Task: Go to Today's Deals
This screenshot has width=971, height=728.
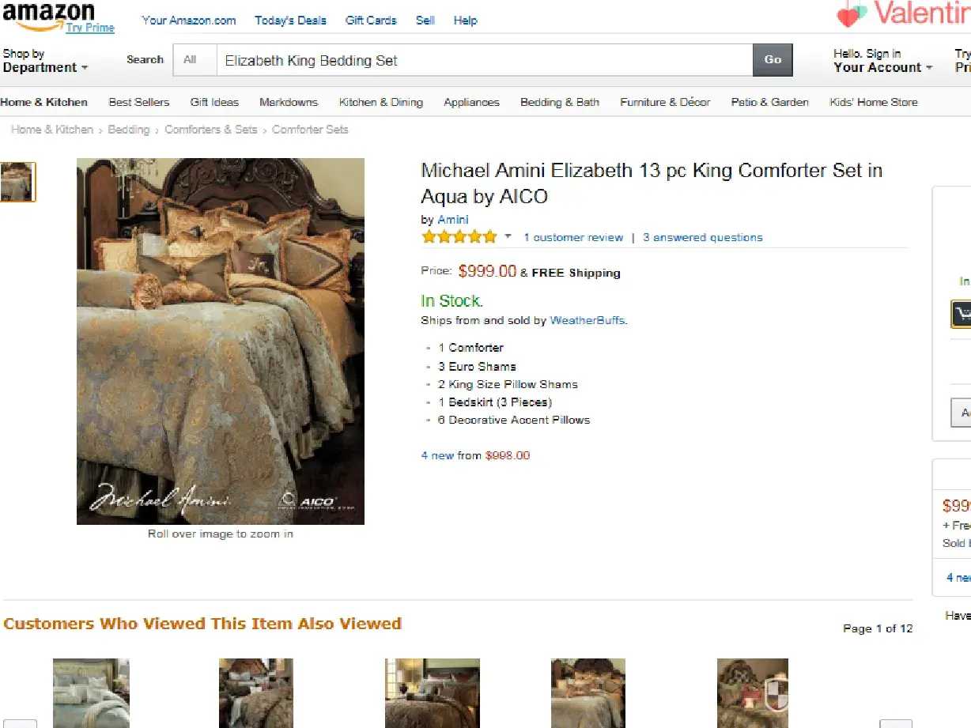Action: coord(290,21)
